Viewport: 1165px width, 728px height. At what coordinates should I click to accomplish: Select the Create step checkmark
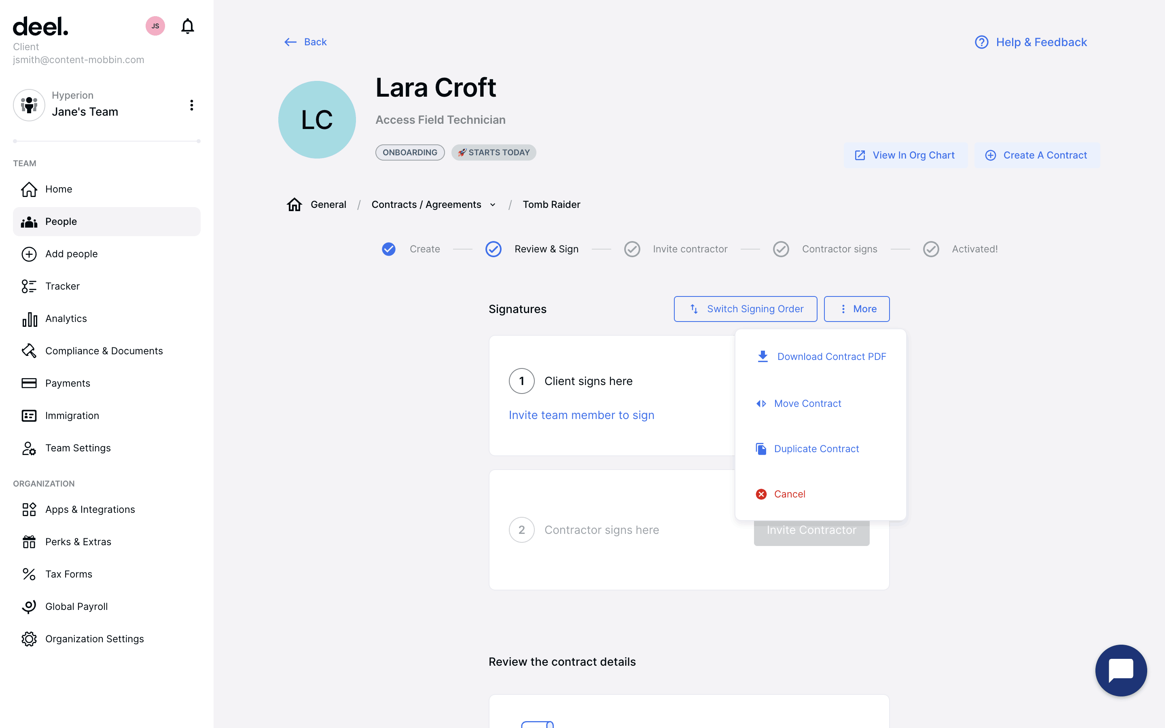[x=388, y=249]
